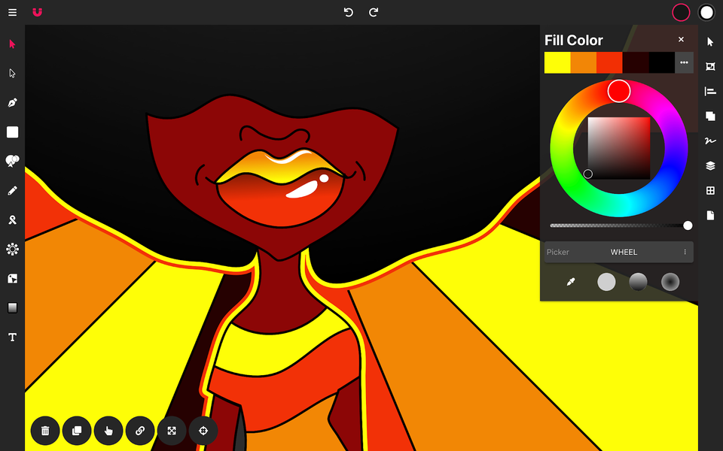
Task: Click the eyedropper in Fill Color panel
Action: (x=570, y=281)
